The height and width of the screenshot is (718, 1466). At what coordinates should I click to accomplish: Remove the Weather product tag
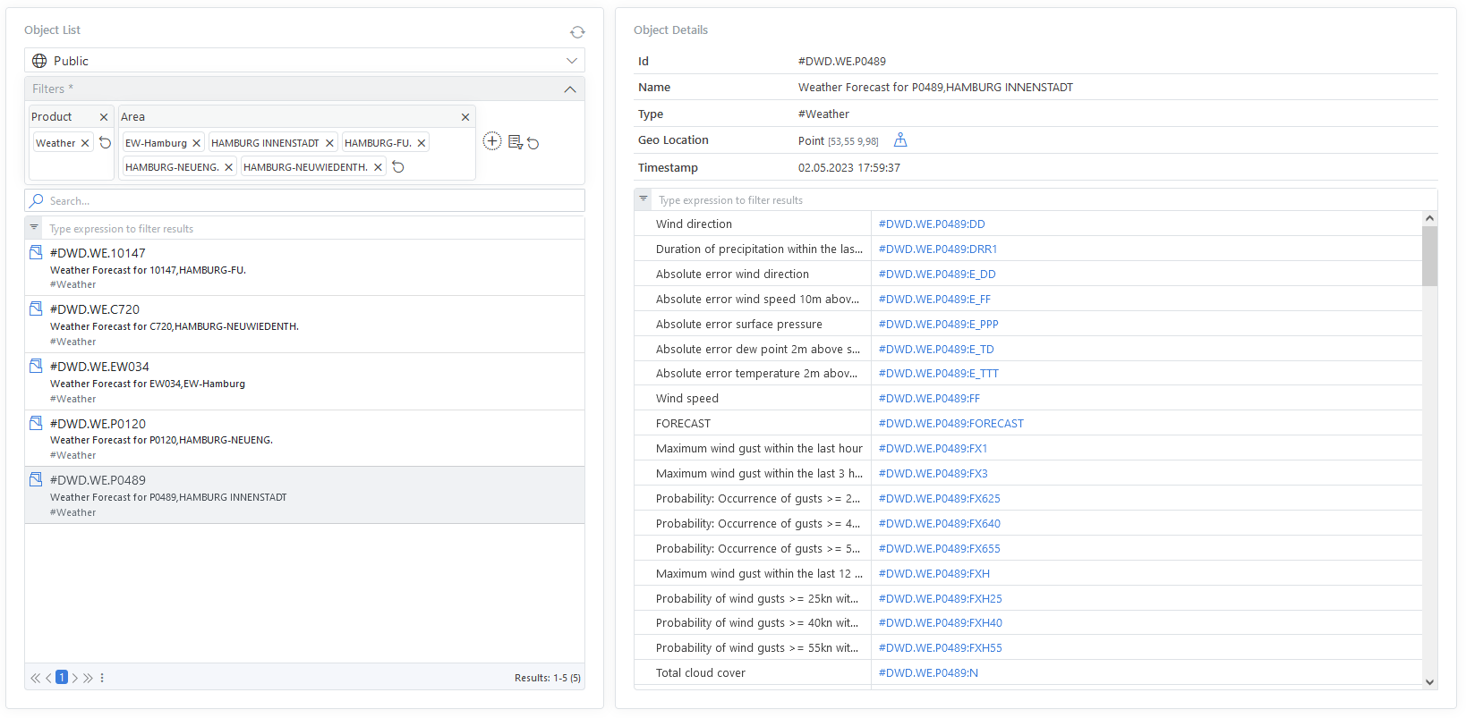point(85,143)
